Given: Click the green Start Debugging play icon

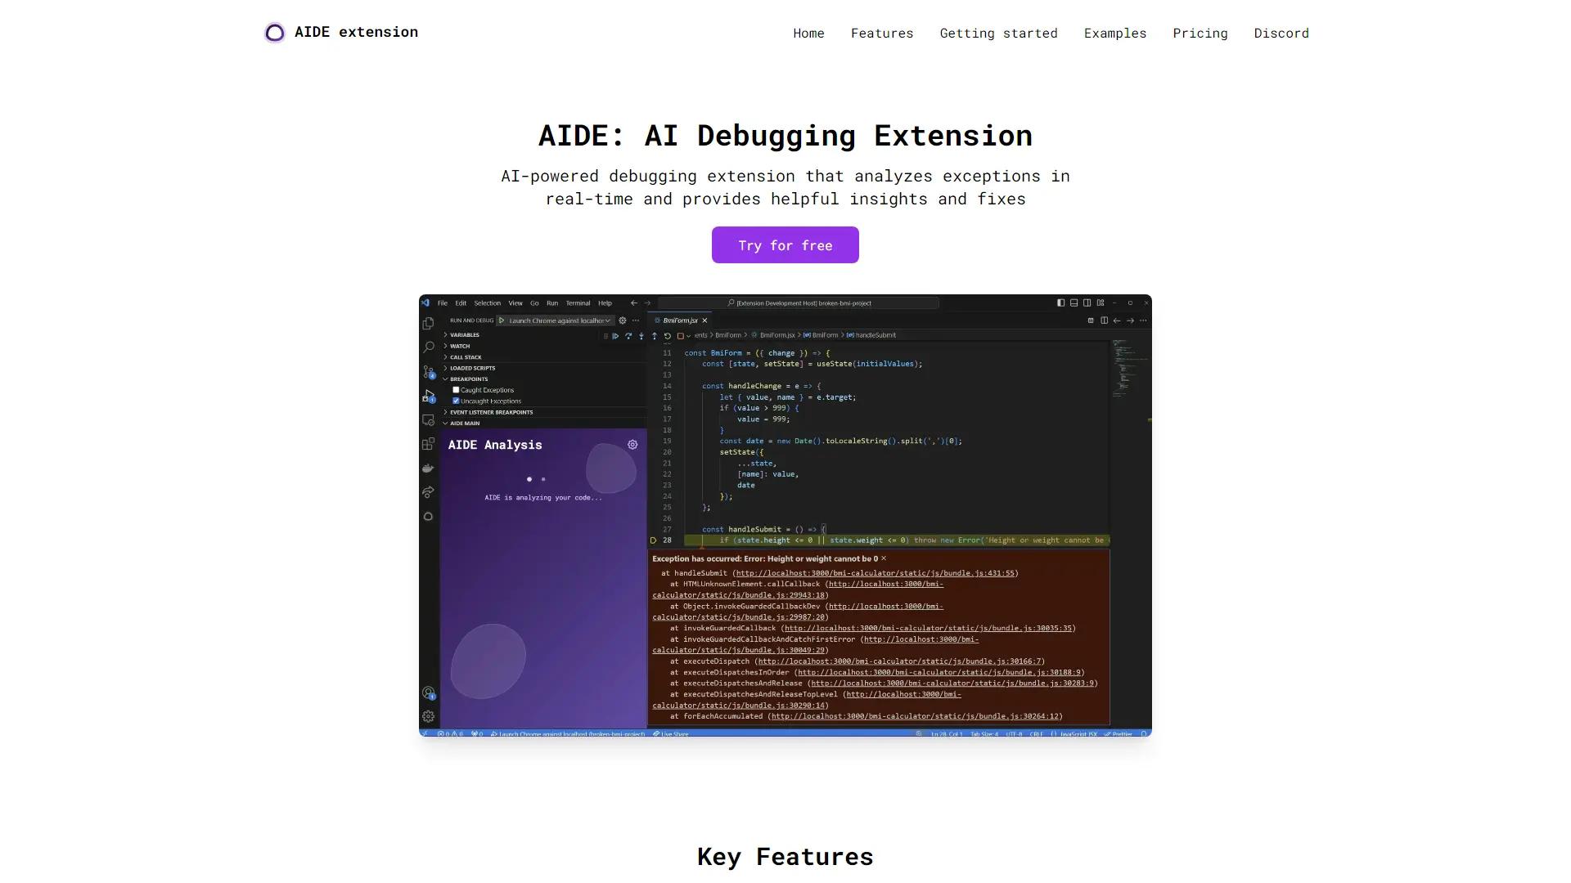Looking at the screenshot, I should [x=502, y=320].
